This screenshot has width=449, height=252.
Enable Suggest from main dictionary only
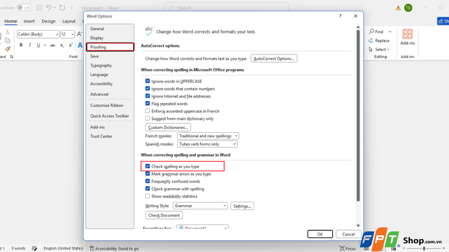[x=148, y=118]
